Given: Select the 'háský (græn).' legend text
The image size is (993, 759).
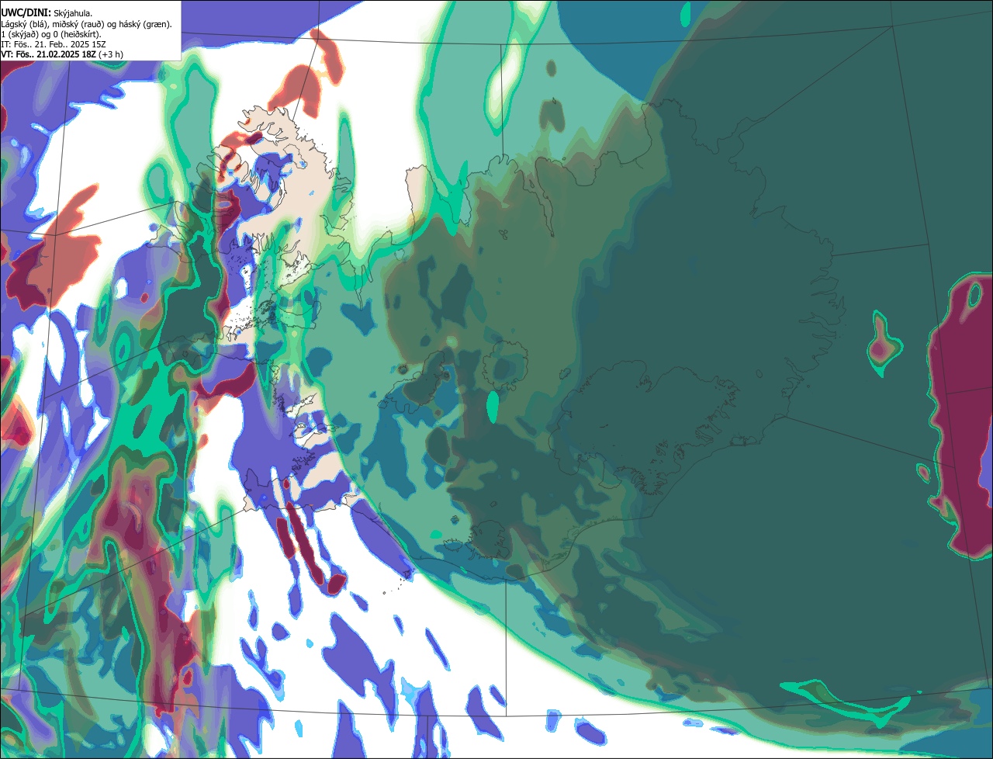Looking at the screenshot, I should click(x=145, y=25).
